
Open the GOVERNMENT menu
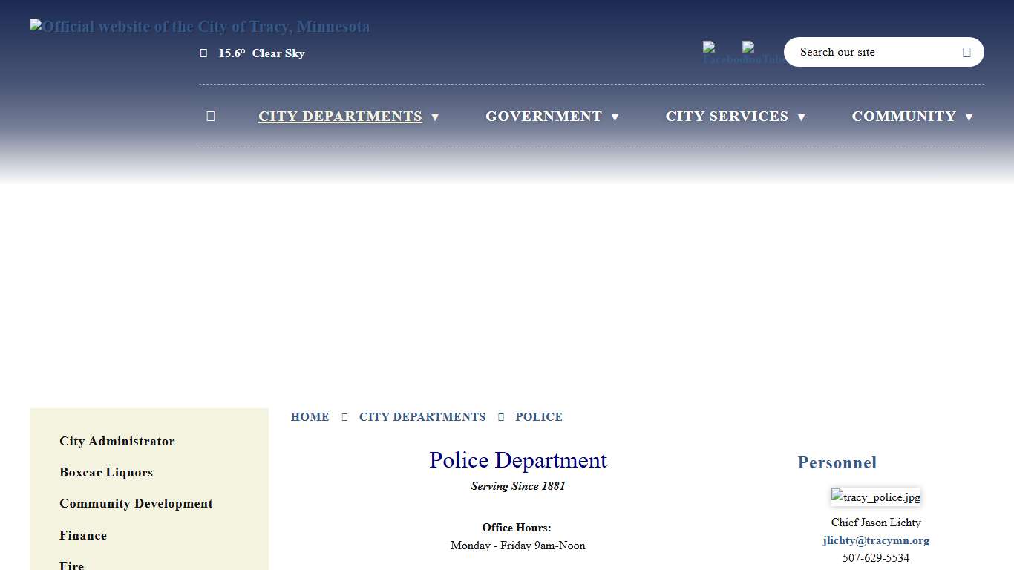click(543, 116)
